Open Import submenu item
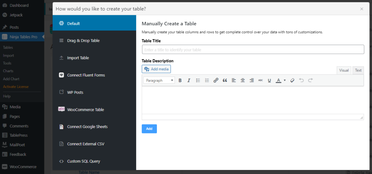 (9, 55)
